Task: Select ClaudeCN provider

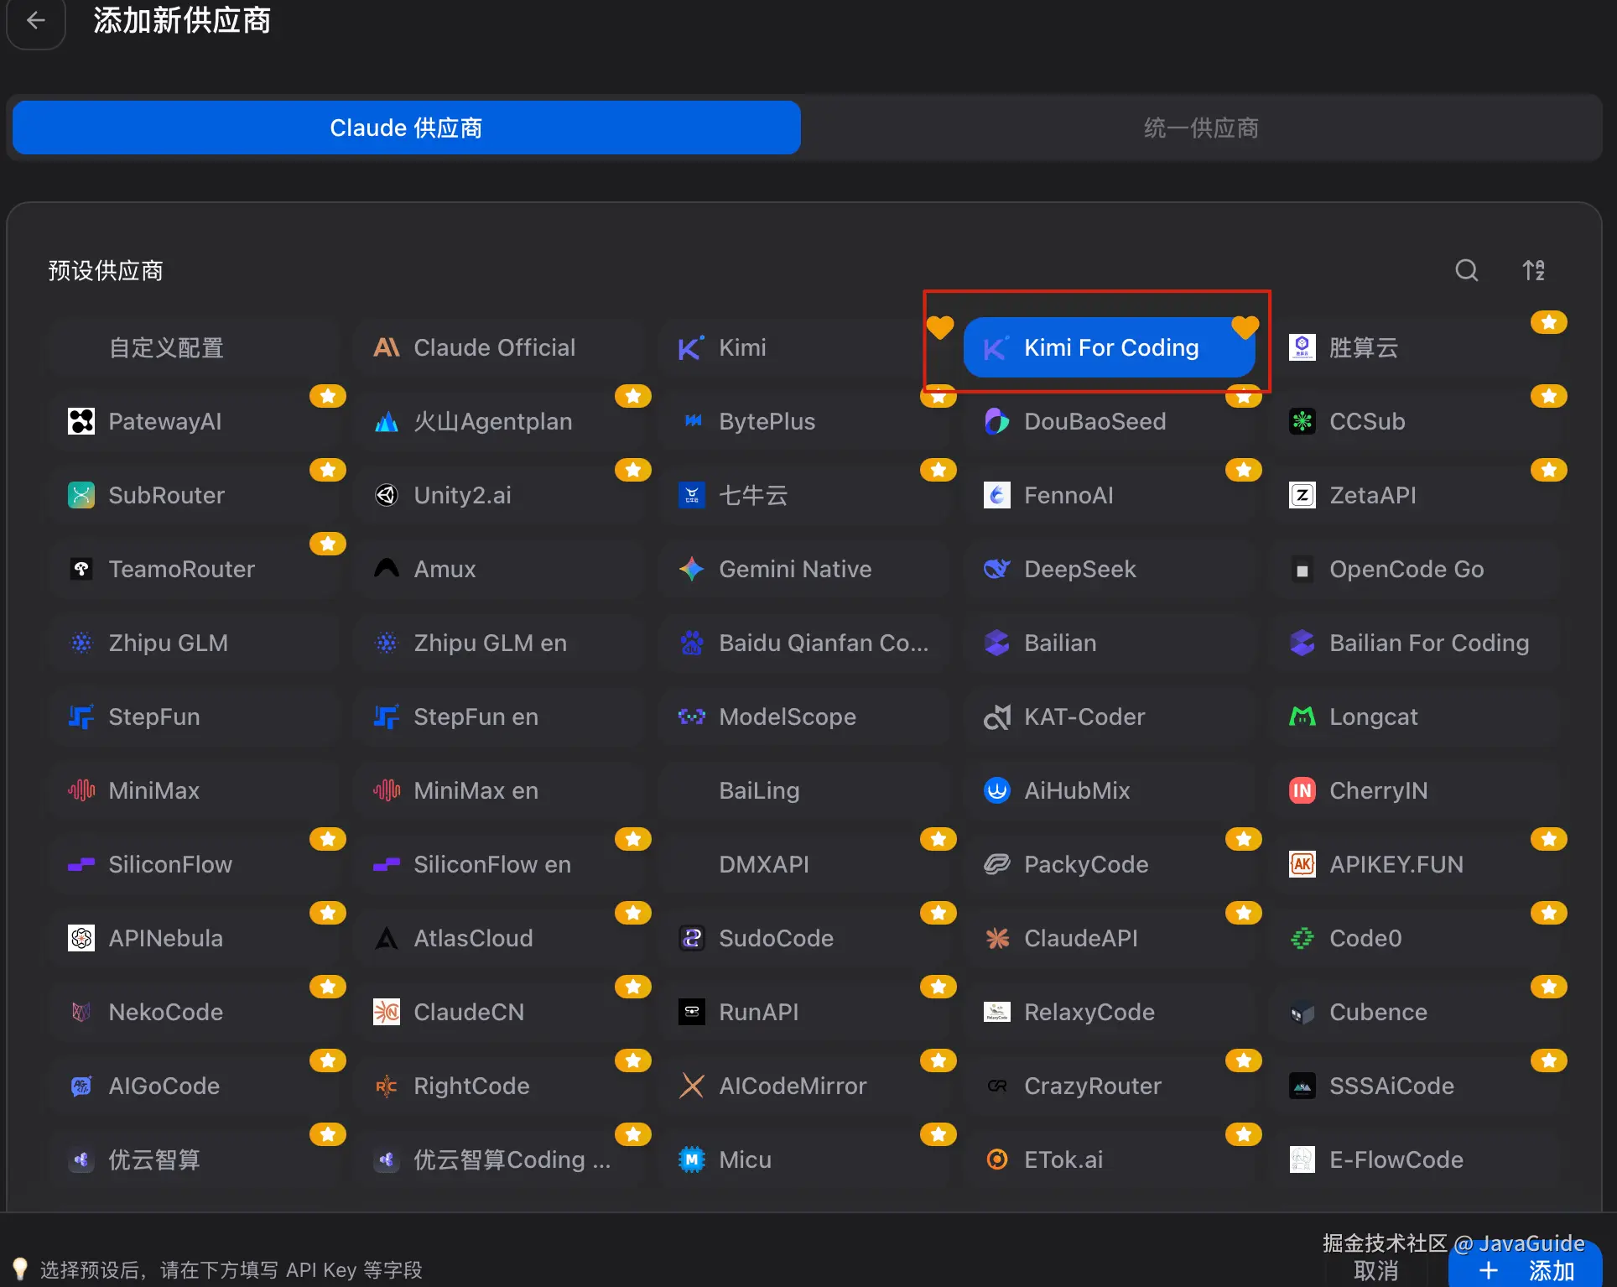Action: (x=500, y=1012)
